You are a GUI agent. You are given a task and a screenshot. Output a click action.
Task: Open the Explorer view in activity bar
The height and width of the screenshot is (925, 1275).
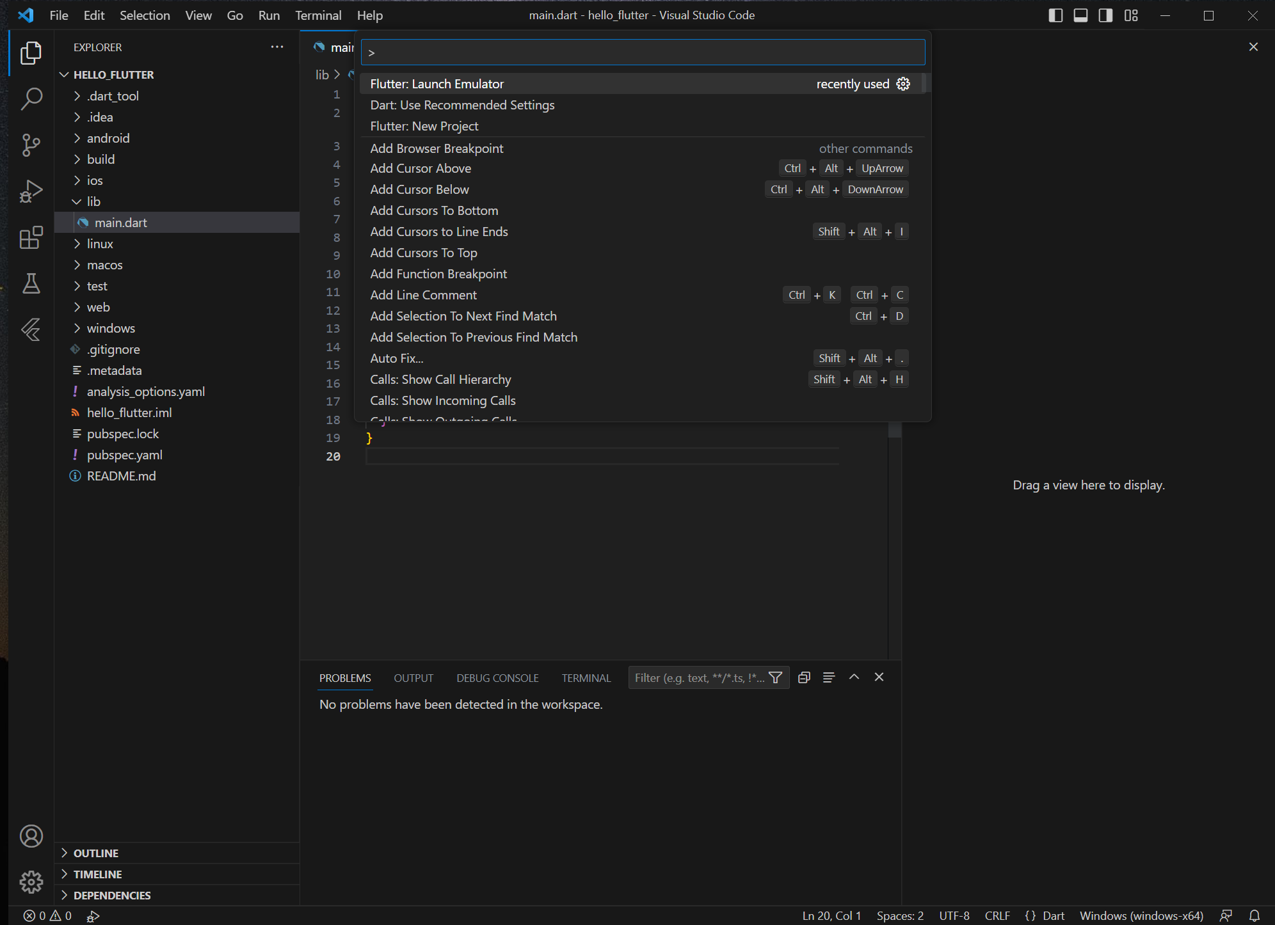(x=31, y=53)
